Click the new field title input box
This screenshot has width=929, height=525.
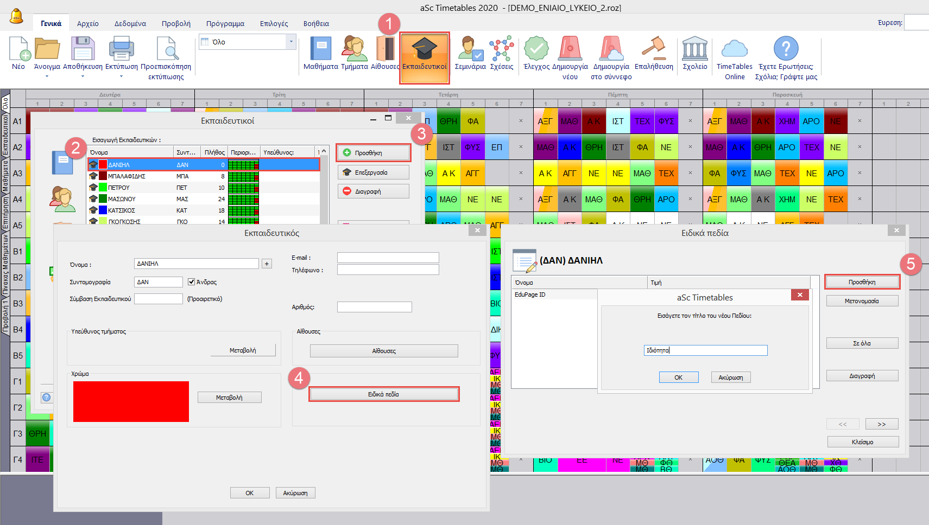(705, 350)
